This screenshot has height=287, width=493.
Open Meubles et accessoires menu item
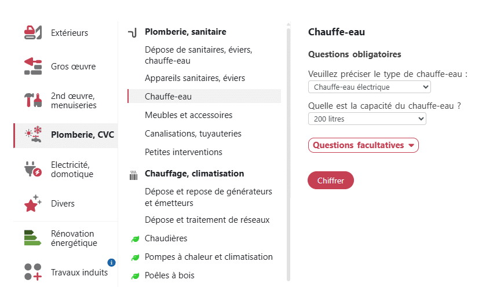[x=188, y=115]
